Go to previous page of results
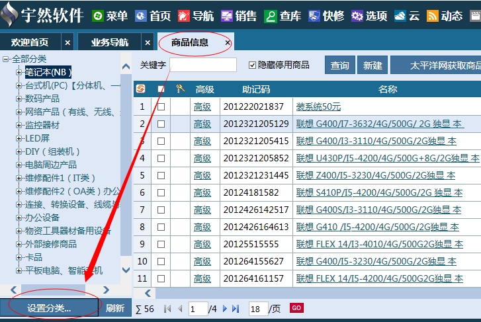The width and height of the screenshot is (481, 322). pyautogui.click(x=180, y=309)
